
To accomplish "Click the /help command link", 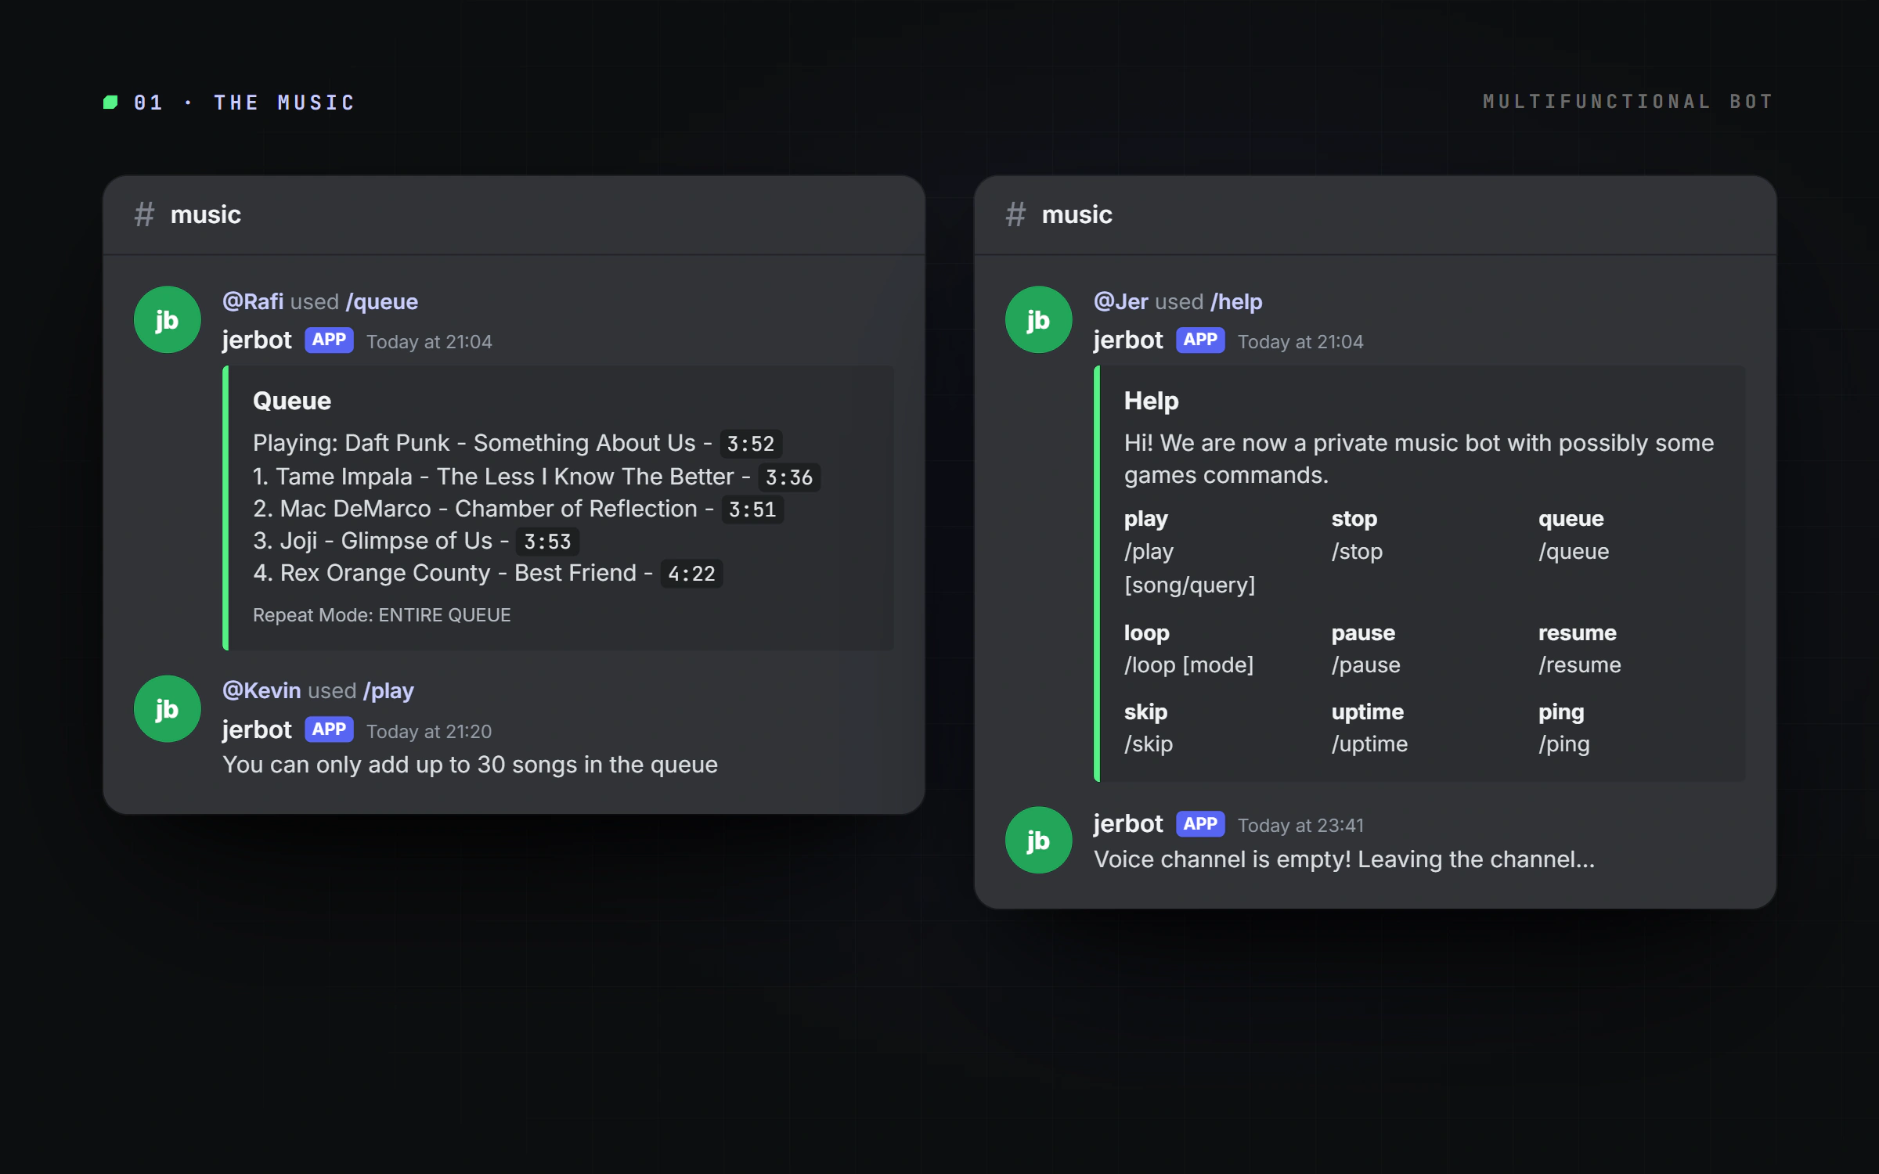I will tap(1236, 301).
